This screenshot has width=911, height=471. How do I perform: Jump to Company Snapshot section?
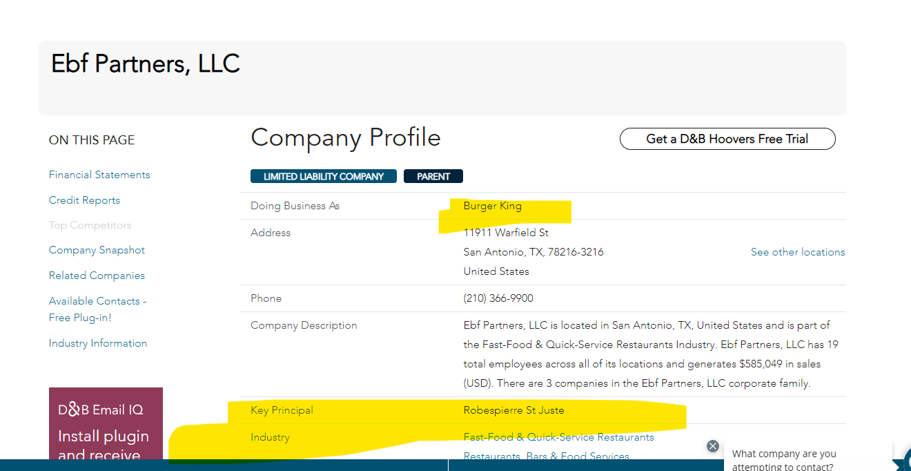point(97,250)
